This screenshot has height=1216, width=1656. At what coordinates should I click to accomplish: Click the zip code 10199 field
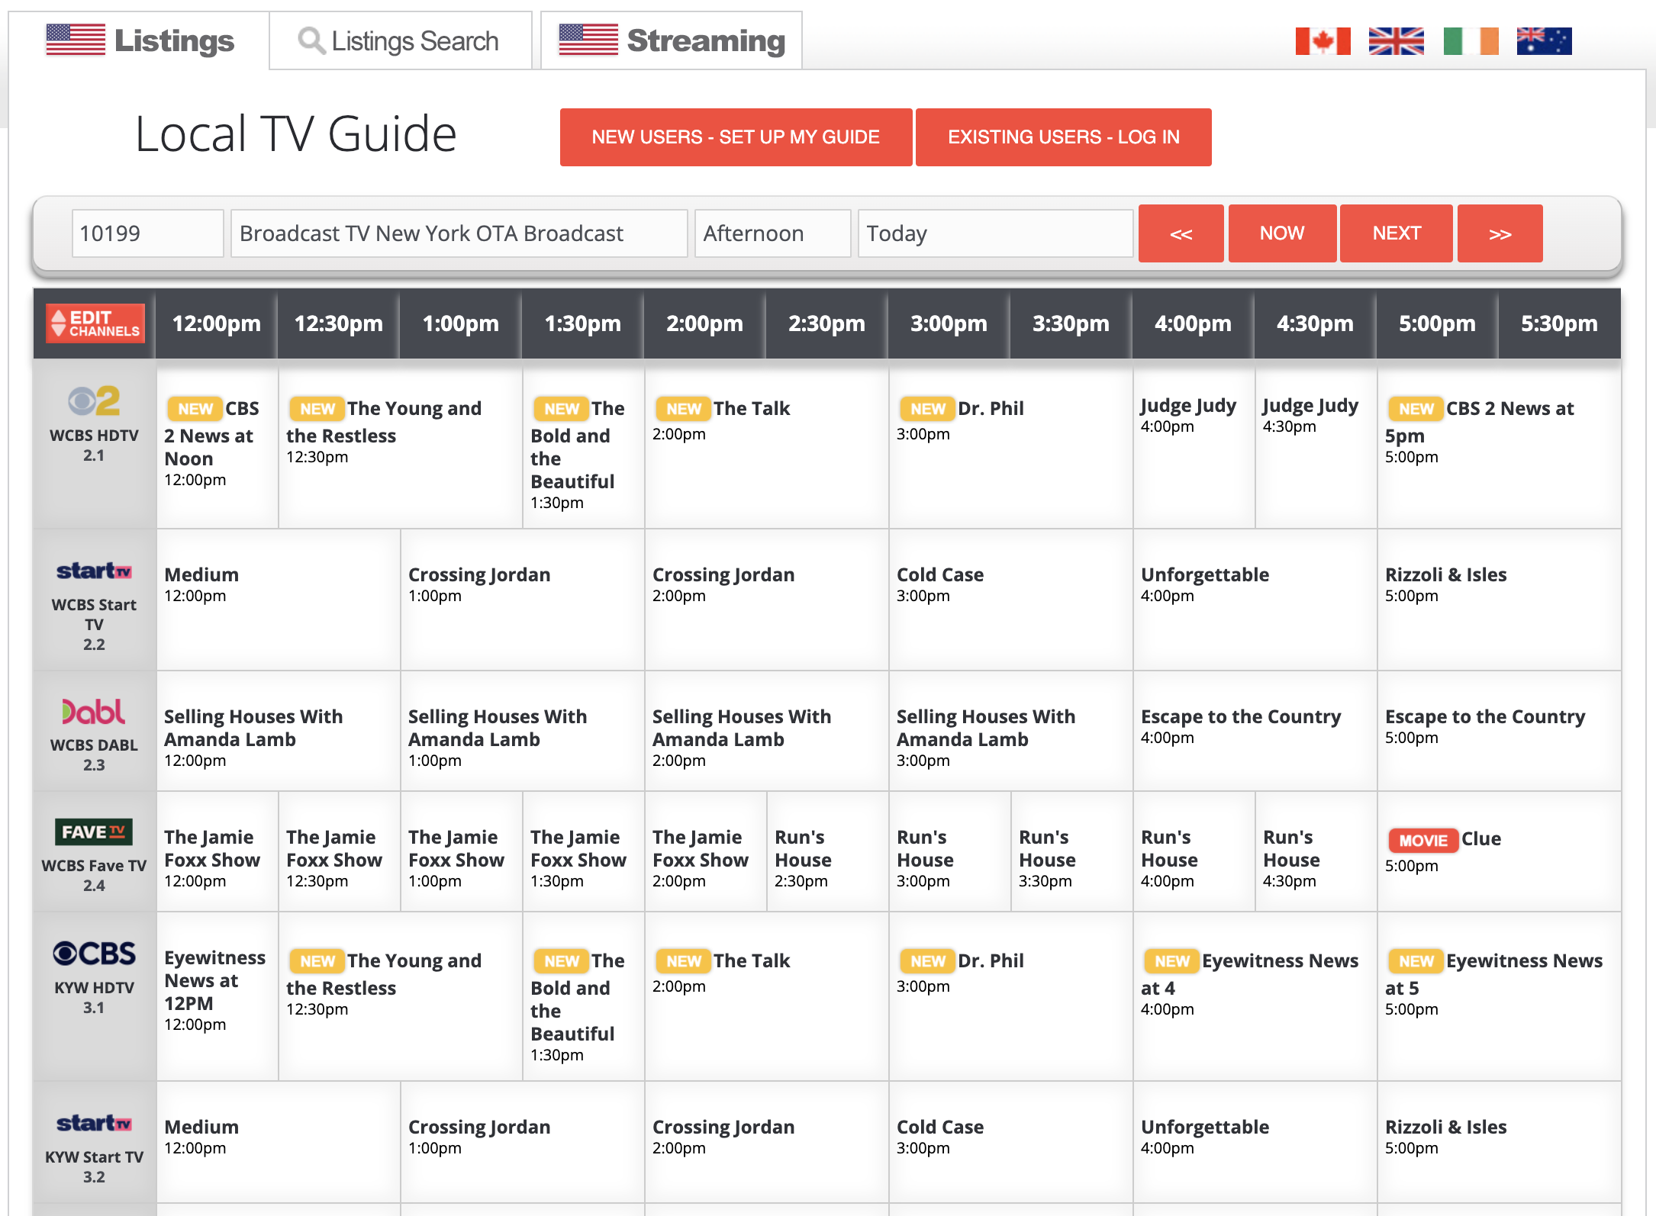click(147, 233)
